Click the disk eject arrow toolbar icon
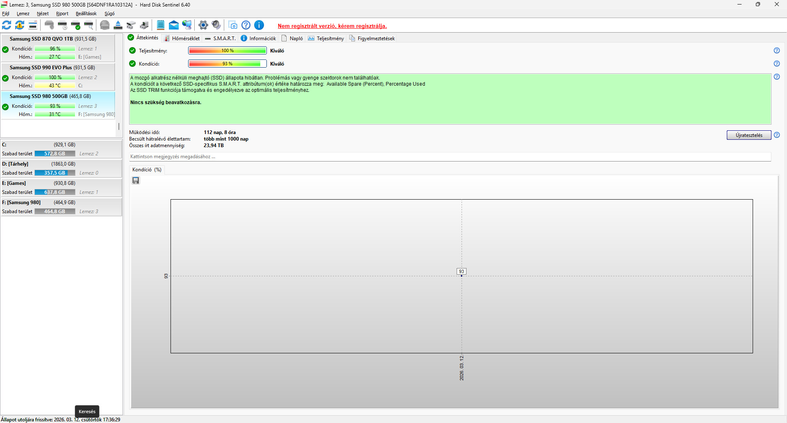Viewport: 787px width, 423px height. (x=118, y=25)
